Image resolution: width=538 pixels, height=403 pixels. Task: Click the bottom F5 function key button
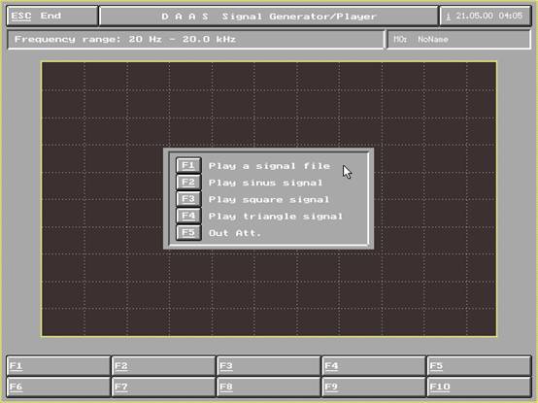[480, 366]
